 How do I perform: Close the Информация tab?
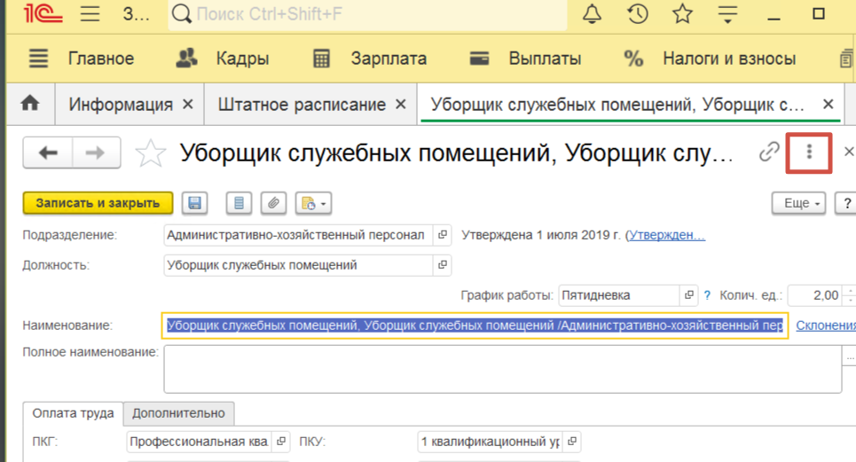188,104
